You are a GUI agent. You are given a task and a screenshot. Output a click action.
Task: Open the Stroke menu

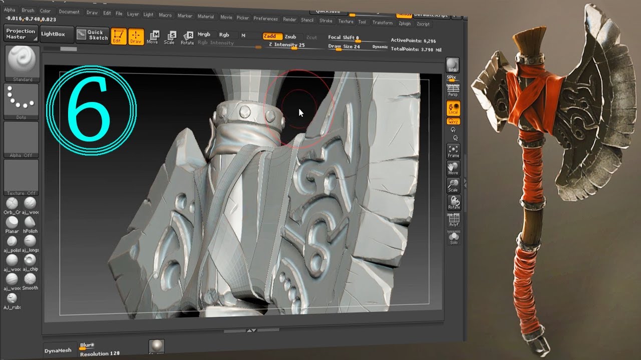[326, 20]
